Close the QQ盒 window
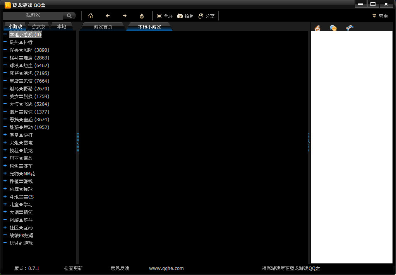 pos(386,4)
